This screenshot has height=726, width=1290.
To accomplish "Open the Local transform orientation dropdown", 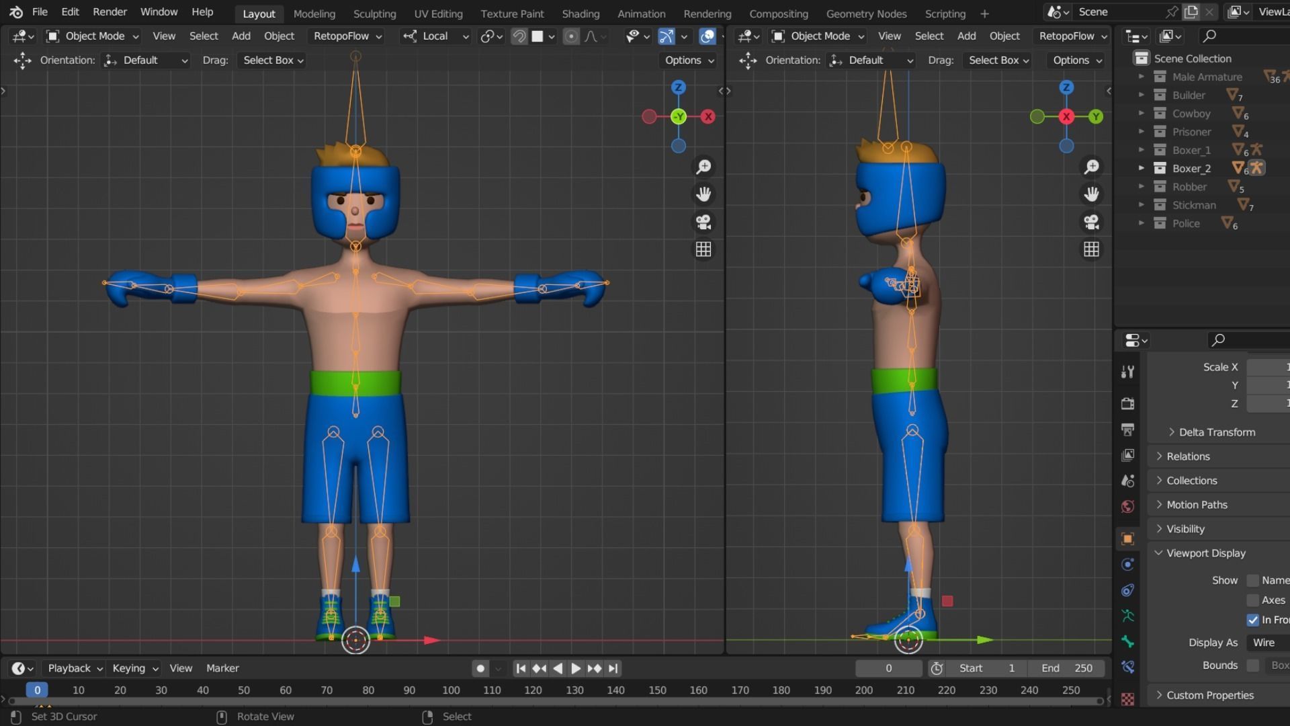I will [435, 36].
